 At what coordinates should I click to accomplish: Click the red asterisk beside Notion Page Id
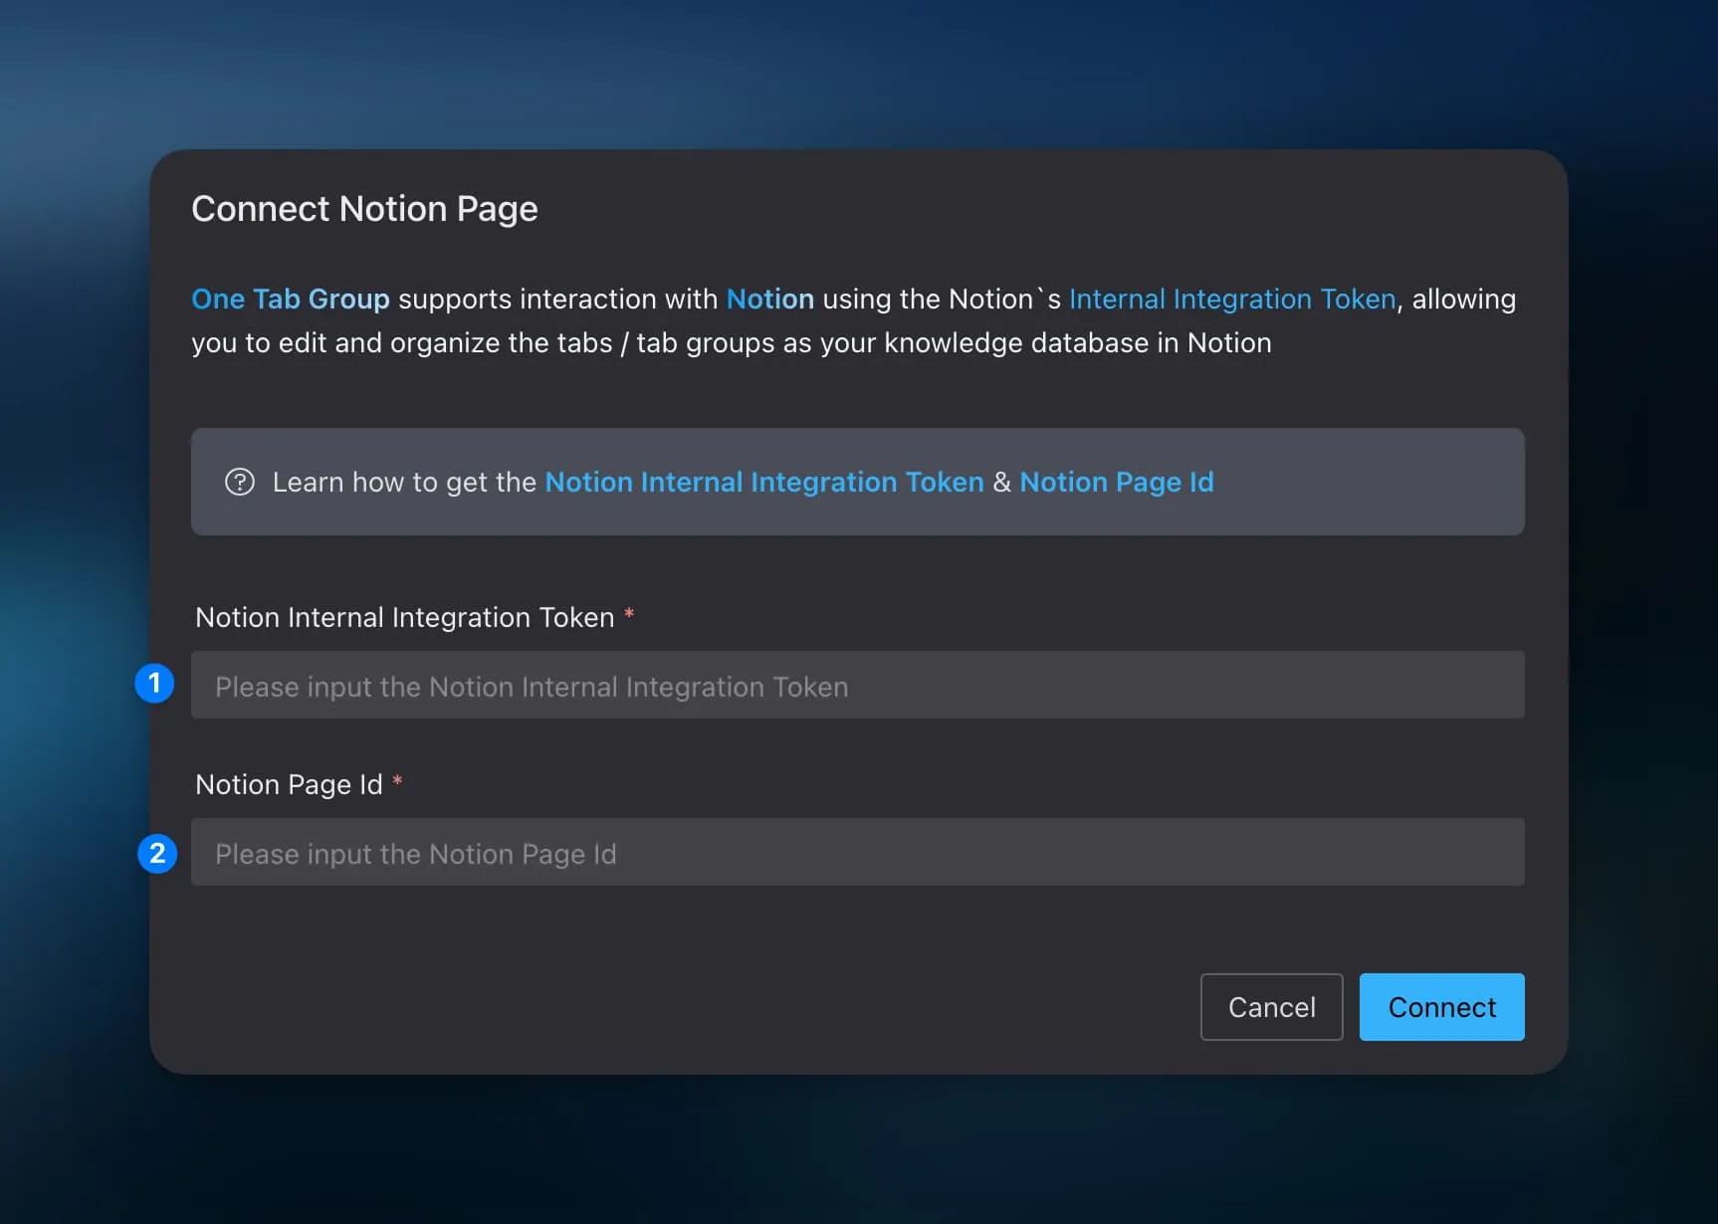pyautogui.click(x=398, y=782)
